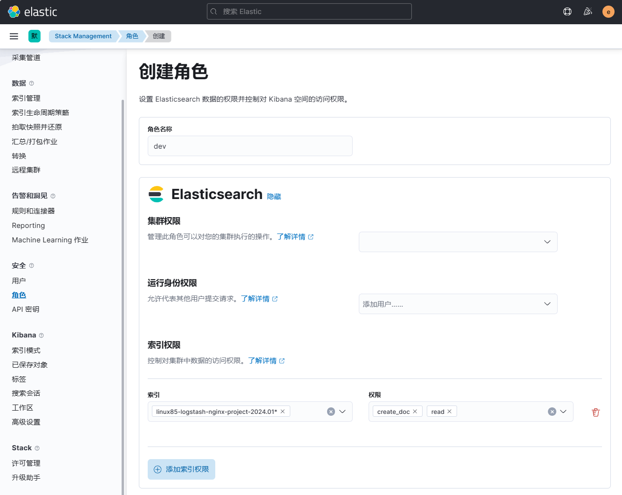This screenshot has height=495, width=622.
Task: Remove the read privilege tag
Action: (449, 412)
